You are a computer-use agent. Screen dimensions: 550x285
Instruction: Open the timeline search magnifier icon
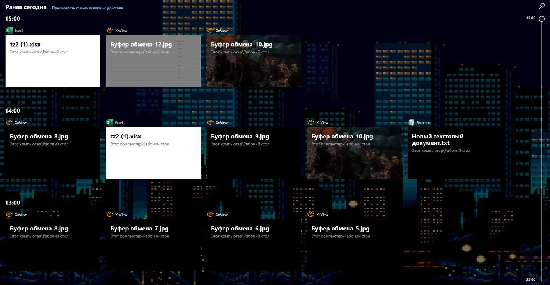(542, 6)
